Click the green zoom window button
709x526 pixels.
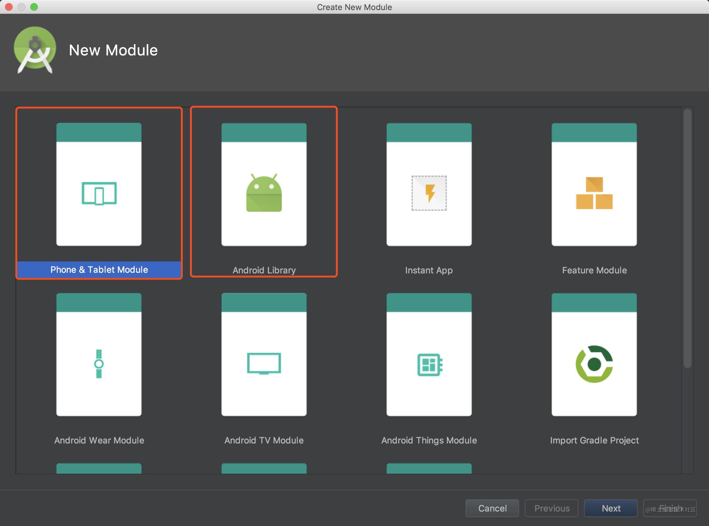point(34,7)
